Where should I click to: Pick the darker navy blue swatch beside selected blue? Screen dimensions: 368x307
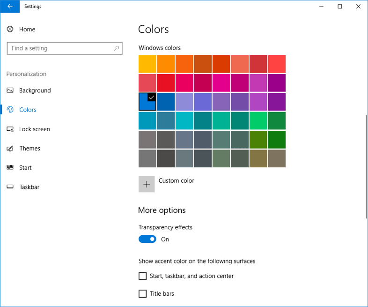[166, 102]
